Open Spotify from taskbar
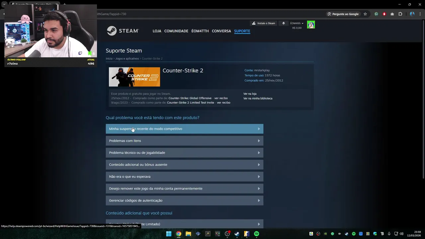The width and height of the screenshot is (425, 239). point(256,234)
